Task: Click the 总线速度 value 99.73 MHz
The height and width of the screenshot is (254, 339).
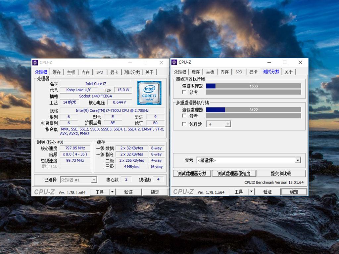Action: point(75,160)
